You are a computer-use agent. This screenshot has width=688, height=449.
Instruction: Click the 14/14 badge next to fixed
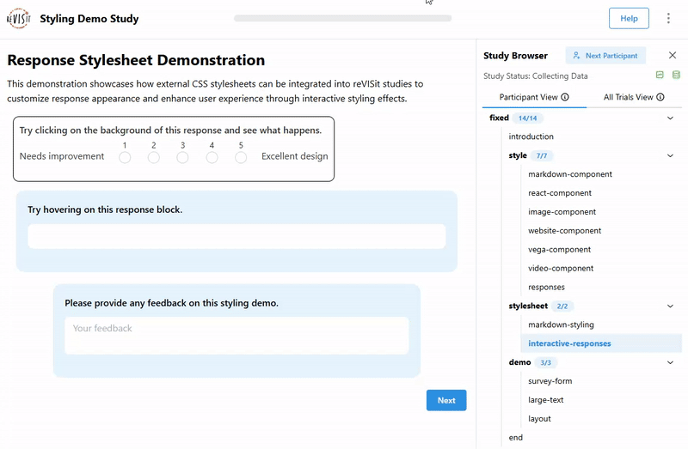pyautogui.click(x=527, y=118)
